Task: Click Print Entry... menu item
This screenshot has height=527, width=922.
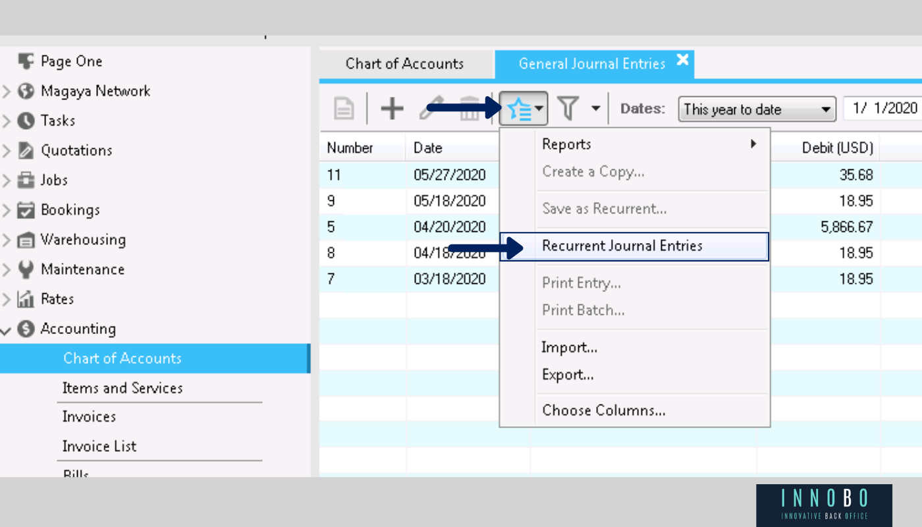Action: click(635, 283)
